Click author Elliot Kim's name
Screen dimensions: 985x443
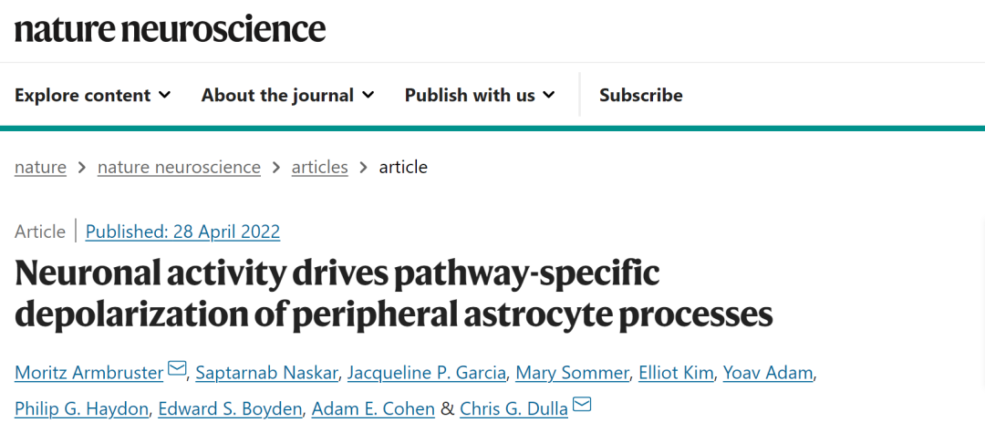[x=676, y=373]
